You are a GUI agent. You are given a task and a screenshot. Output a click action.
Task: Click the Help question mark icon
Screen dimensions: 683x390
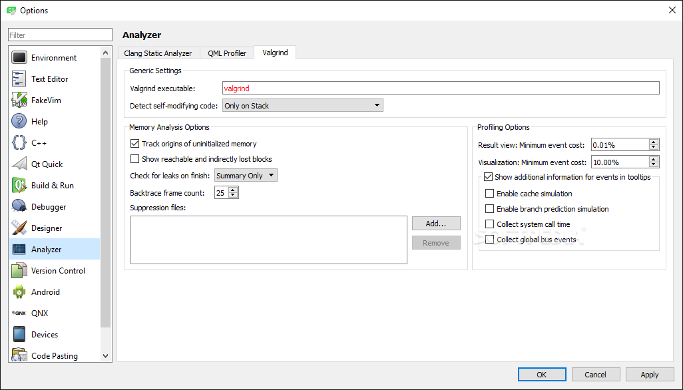point(19,121)
